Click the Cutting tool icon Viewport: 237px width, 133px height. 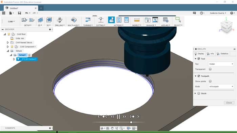(x=101, y=20)
